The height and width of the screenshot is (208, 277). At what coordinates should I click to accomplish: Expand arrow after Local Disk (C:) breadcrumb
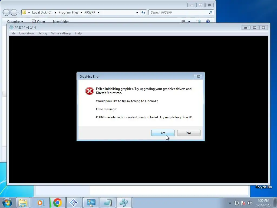click(55, 12)
